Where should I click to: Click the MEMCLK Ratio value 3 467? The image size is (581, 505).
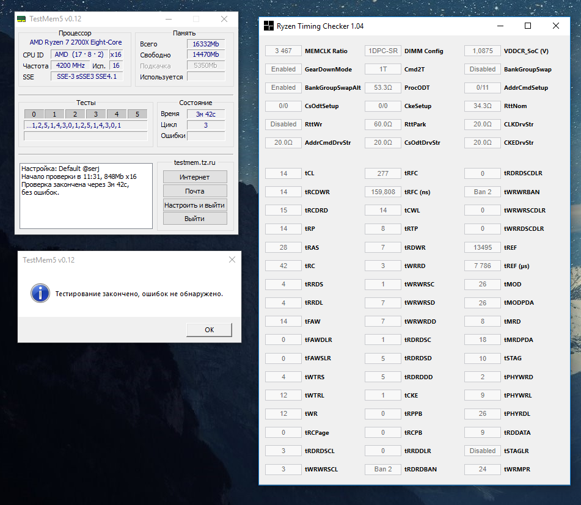pyautogui.click(x=283, y=51)
